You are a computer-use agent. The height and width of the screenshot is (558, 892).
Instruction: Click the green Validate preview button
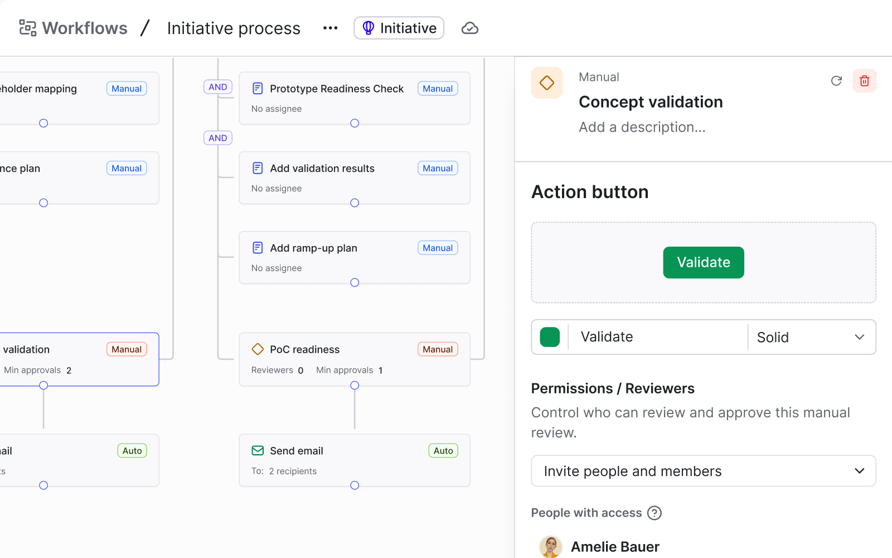click(x=704, y=262)
